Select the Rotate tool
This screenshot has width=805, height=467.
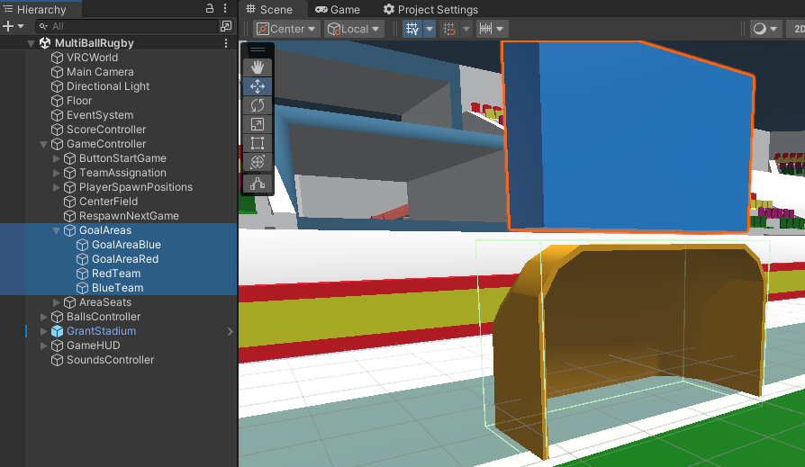258,105
